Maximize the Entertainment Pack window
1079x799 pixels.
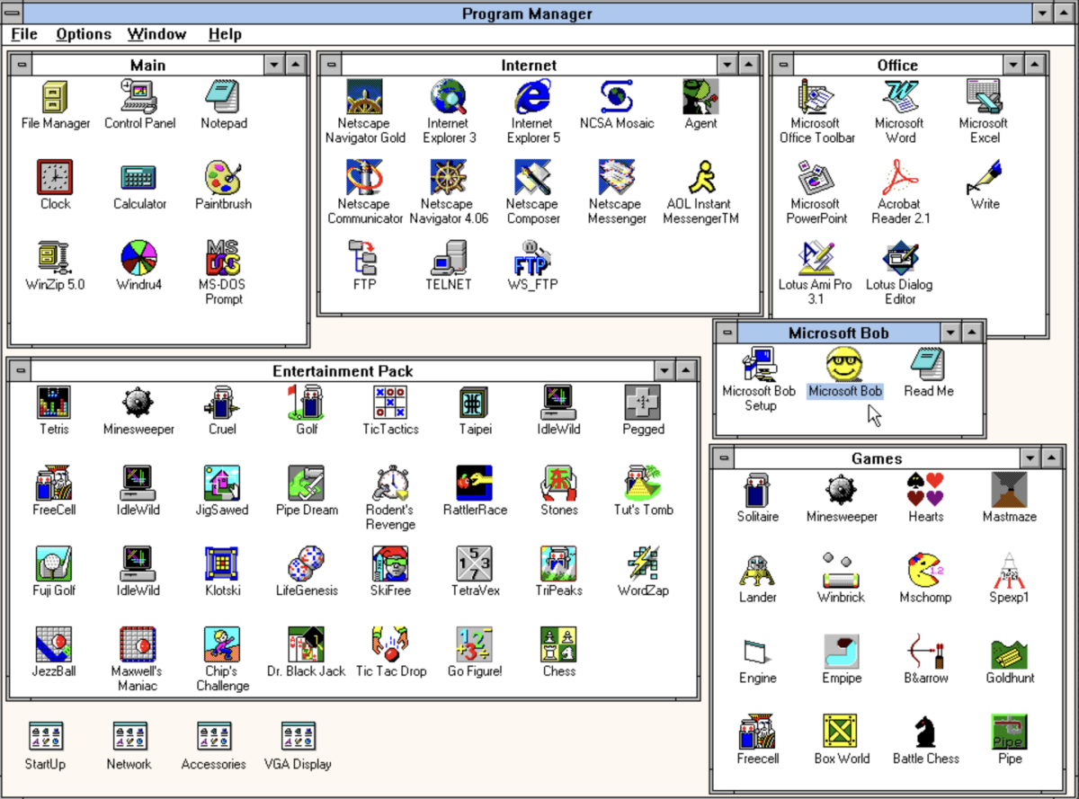tap(686, 370)
